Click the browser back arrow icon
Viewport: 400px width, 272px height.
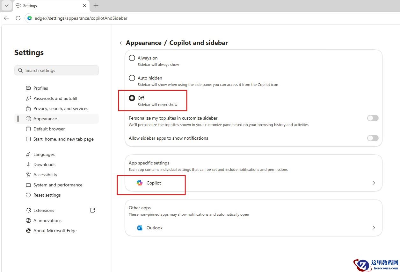(7, 18)
